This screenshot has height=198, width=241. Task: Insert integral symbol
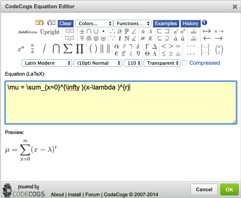[44, 48]
